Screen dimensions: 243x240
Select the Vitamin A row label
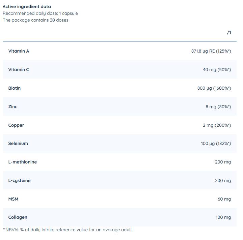pyautogui.click(x=19, y=51)
